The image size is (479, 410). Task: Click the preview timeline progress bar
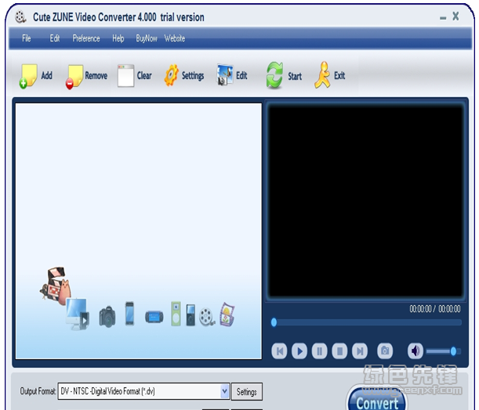[366, 322]
